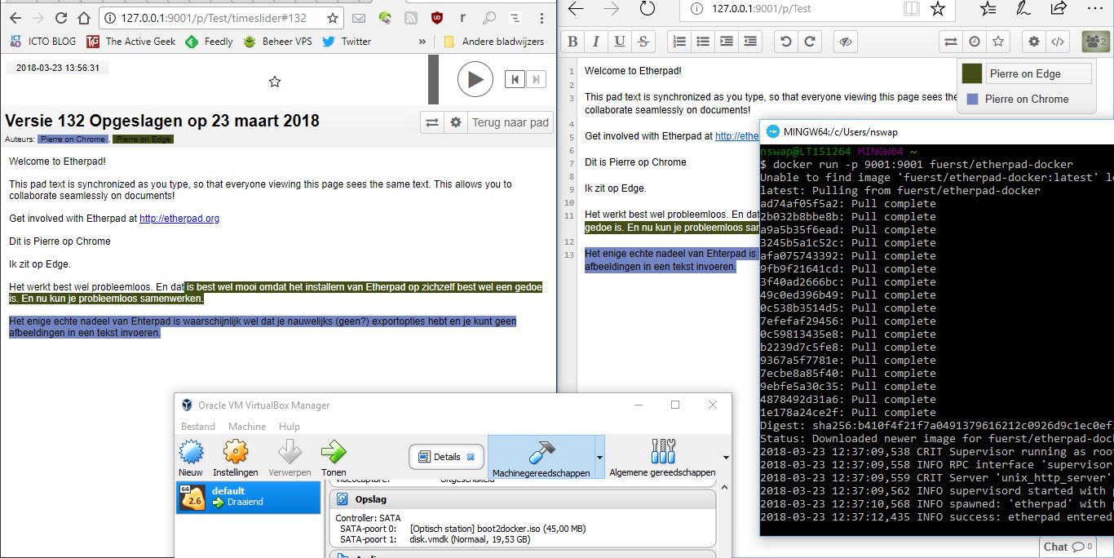The image size is (1114, 558).
Task: Reload the Chrome page
Action: click(x=61, y=17)
